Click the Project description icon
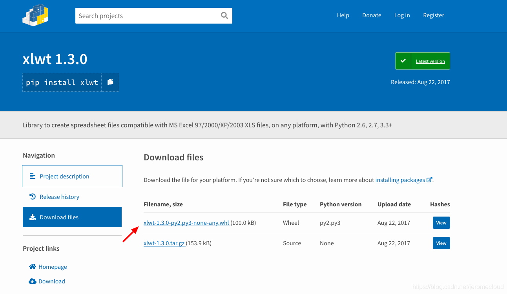Image resolution: width=507 pixels, height=294 pixels. (33, 176)
